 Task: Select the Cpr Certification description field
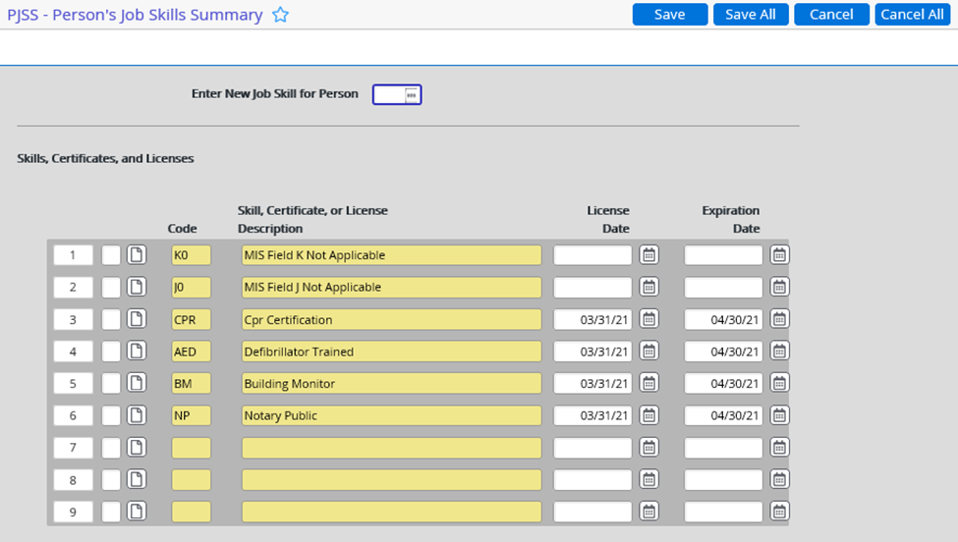click(391, 320)
